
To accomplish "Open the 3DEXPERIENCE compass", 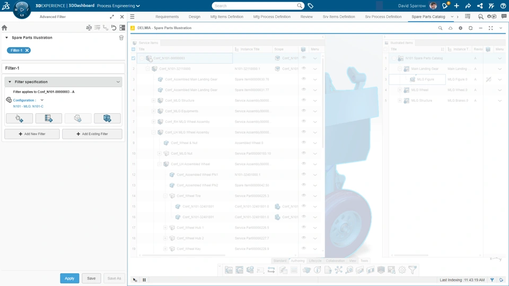I will coord(22,10).
